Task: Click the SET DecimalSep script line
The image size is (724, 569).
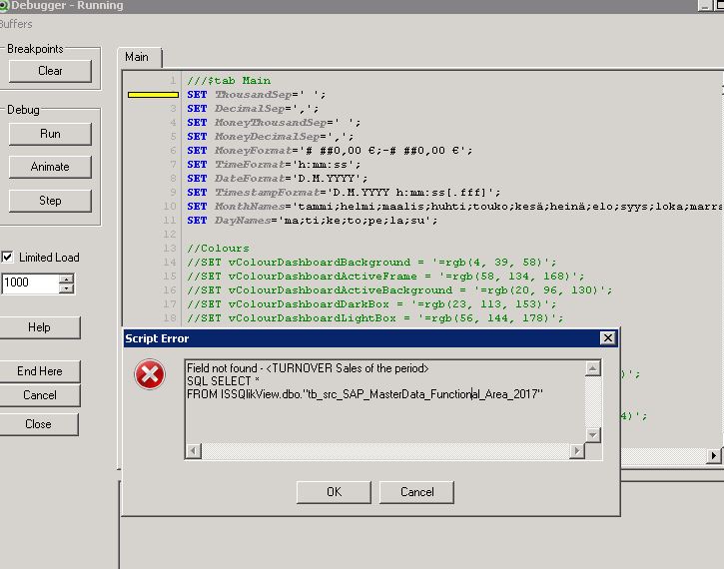Action: (x=253, y=109)
